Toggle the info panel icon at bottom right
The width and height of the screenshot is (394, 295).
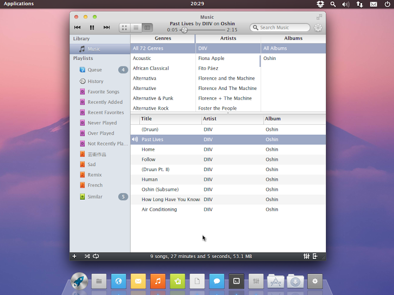[x=315, y=256]
